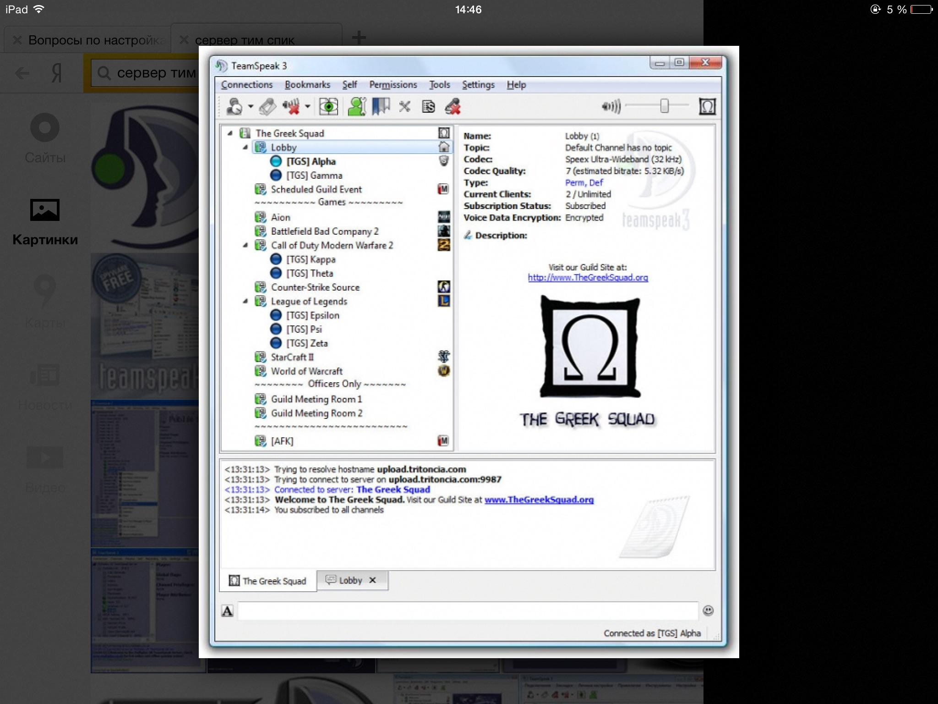Open the Bookmarks menu
This screenshot has height=704, width=938.
(x=307, y=85)
